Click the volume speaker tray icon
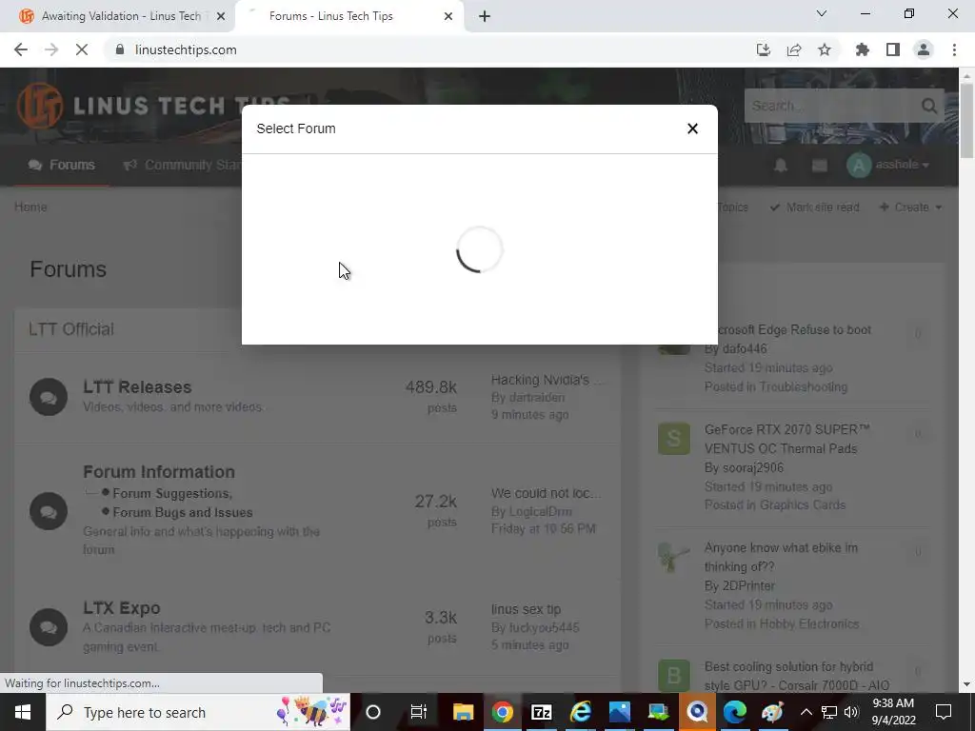Viewport: 975px width, 731px height. click(x=851, y=712)
